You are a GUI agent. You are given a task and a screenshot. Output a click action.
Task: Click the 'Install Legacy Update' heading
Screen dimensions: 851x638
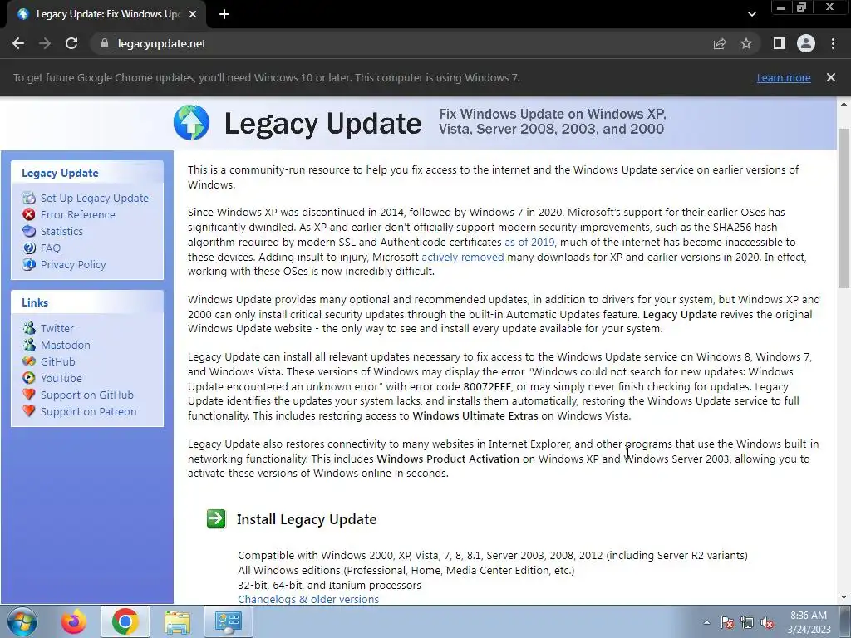[x=307, y=519]
